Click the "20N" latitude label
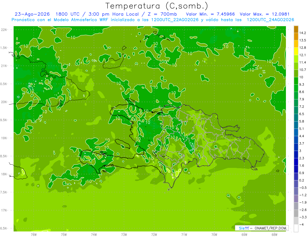Screen dimensions: 308x238 coord(4,102)
